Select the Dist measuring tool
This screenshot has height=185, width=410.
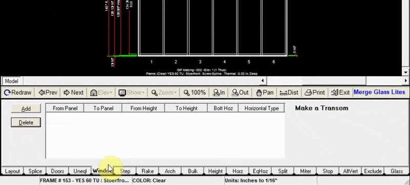point(289,92)
